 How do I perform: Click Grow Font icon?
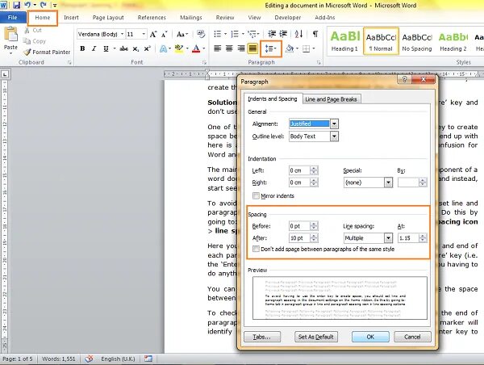click(x=153, y=34)
